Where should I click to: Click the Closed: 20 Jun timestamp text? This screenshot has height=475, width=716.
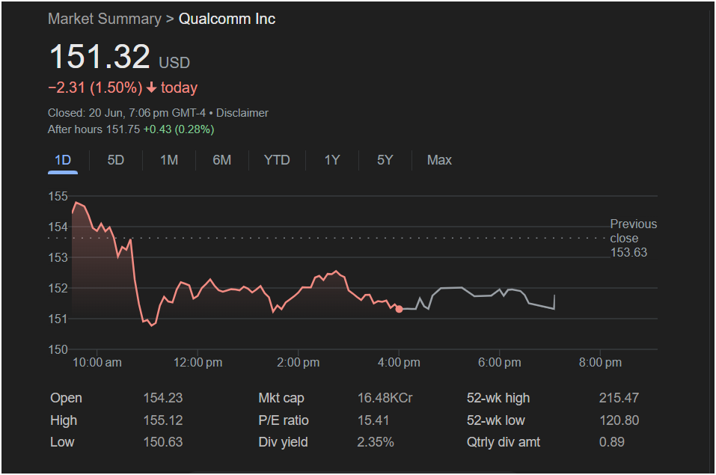(x=126, y=113)
